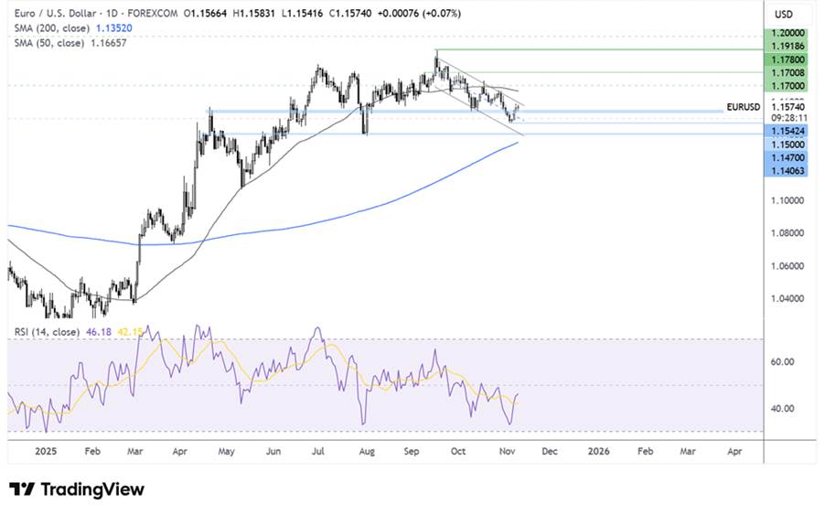Click the 60.00 level on RSI axis
Image resolution: width=825 pixels, height=515 pixels.
click(785, 362)
